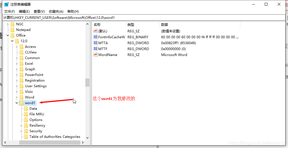Click the Word folder icon
This screenshot has width=288, height=148.
22,97
